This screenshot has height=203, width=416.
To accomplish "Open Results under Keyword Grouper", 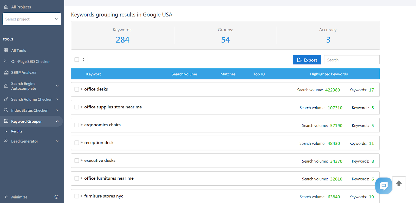I will tap(17, 131).
